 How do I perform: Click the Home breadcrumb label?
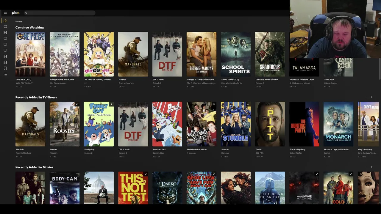point(19,21)
